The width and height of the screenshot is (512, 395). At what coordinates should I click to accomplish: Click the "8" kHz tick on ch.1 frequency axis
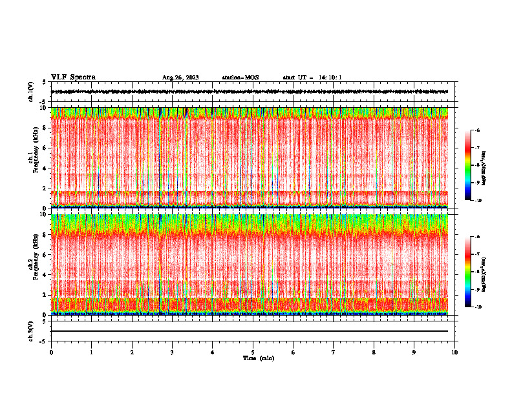[x=45, y=128]
